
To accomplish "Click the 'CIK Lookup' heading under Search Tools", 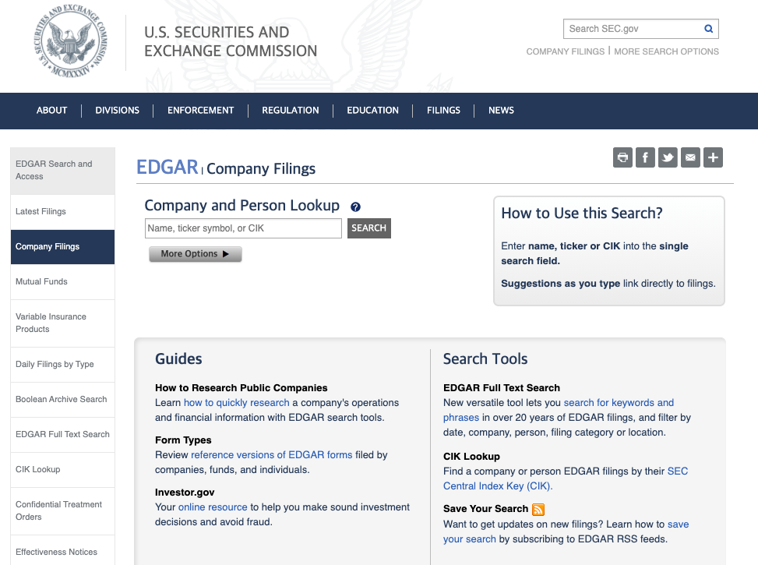I will [472, 457].
